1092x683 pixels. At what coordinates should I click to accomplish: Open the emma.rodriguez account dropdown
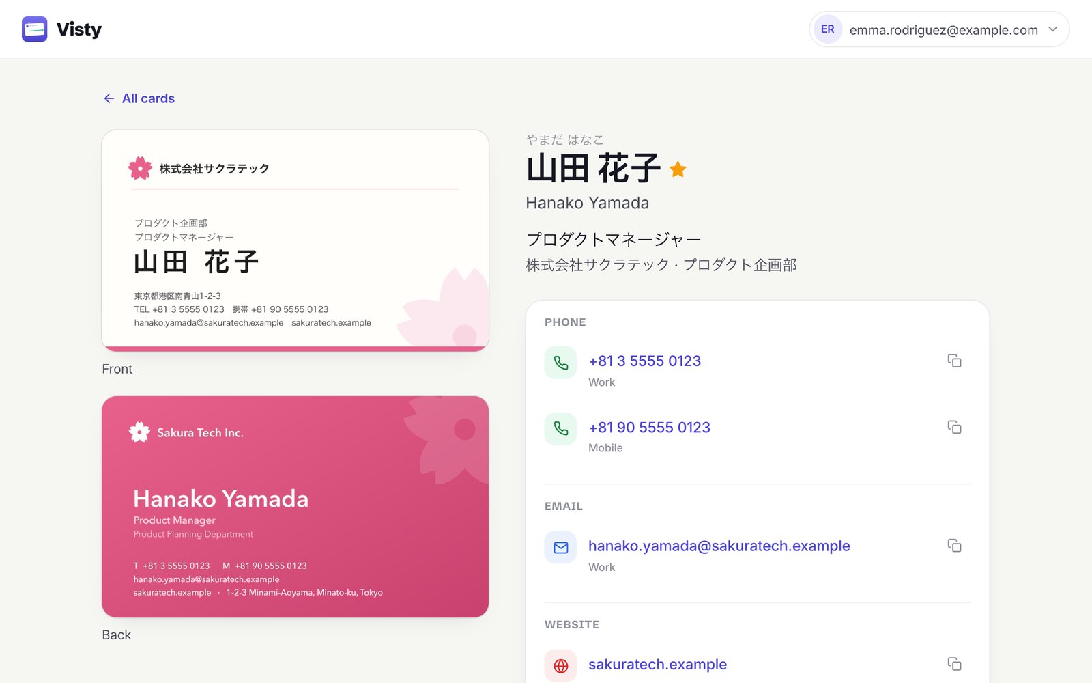coord(939,29)
